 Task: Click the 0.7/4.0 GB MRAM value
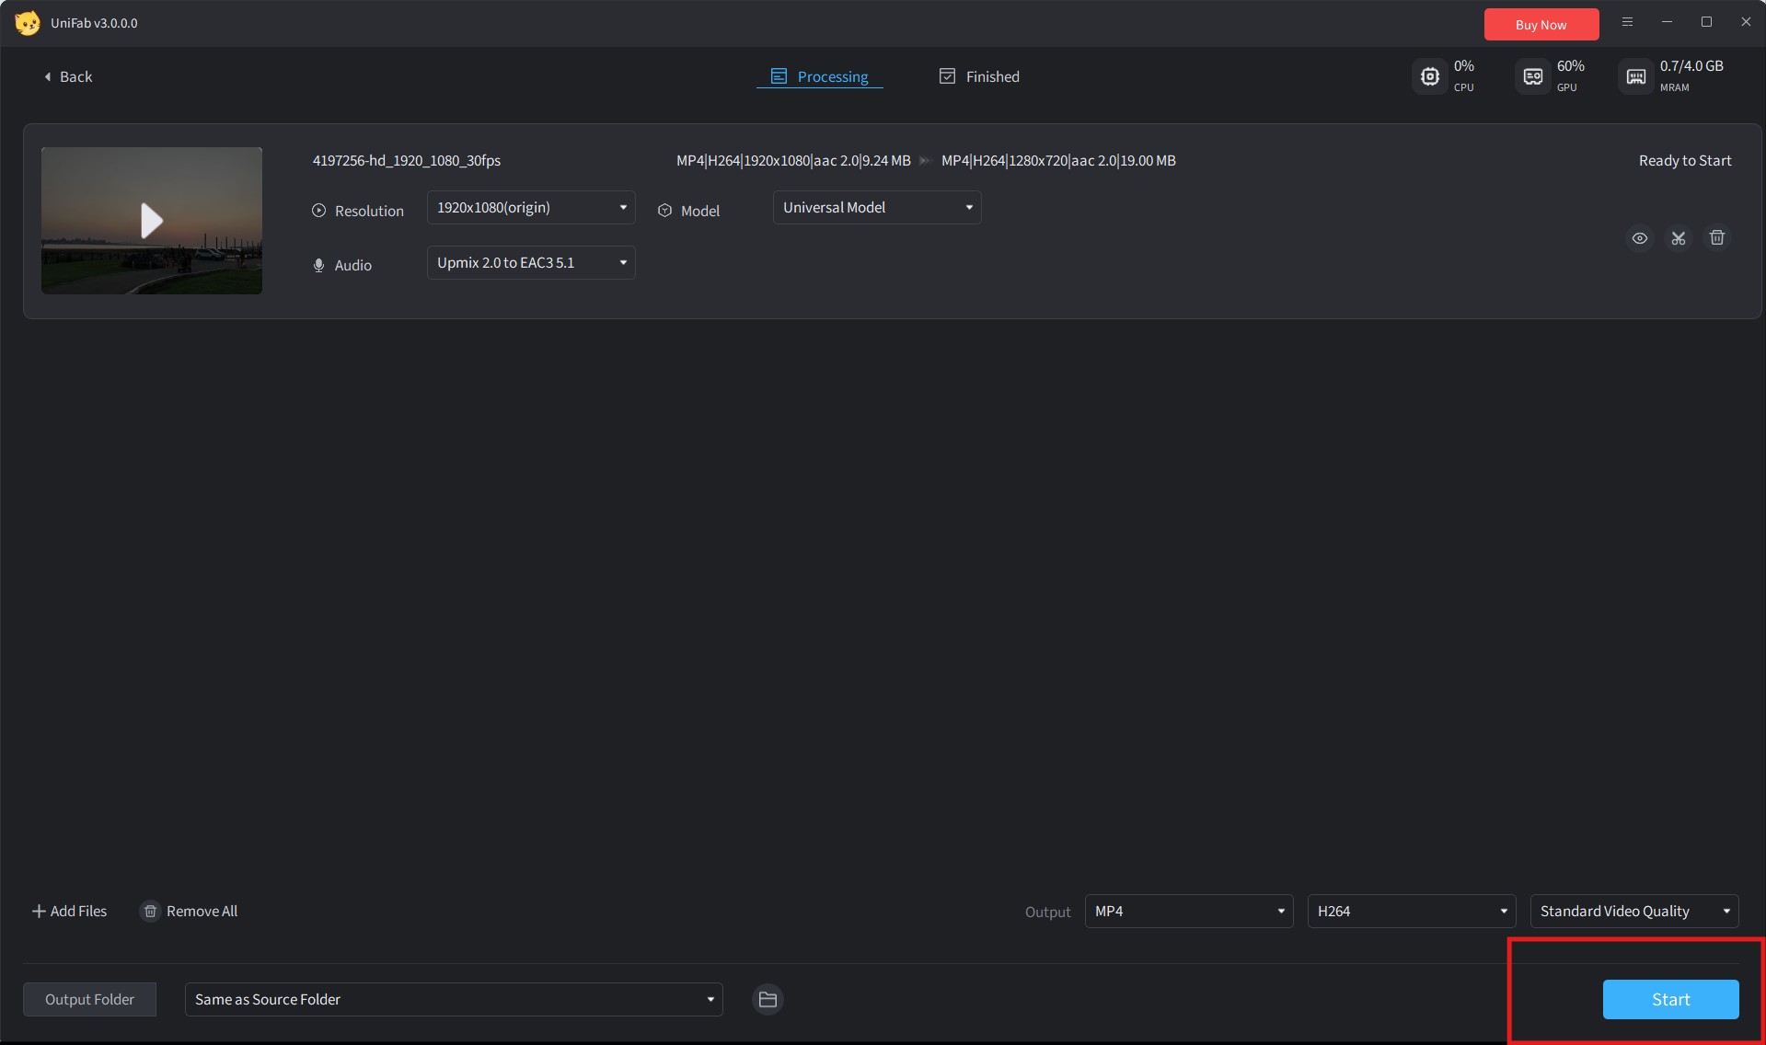point(1691,66)
